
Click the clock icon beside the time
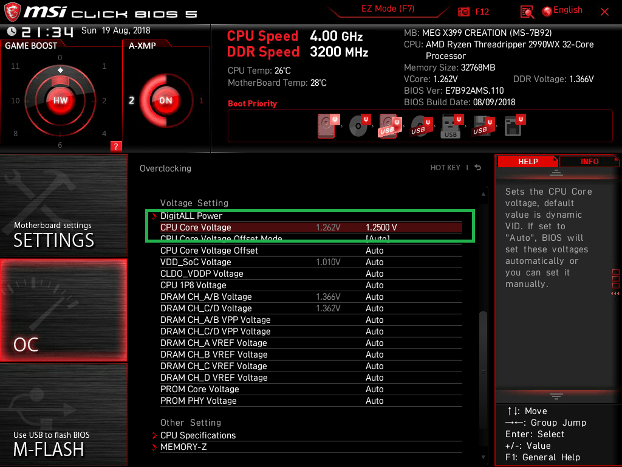click(12, 31)
